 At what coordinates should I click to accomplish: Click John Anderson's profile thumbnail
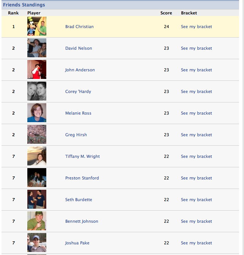(37, 70)
